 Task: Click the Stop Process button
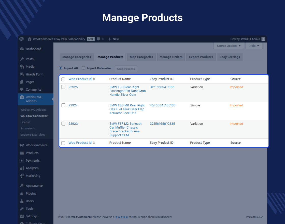126,69
